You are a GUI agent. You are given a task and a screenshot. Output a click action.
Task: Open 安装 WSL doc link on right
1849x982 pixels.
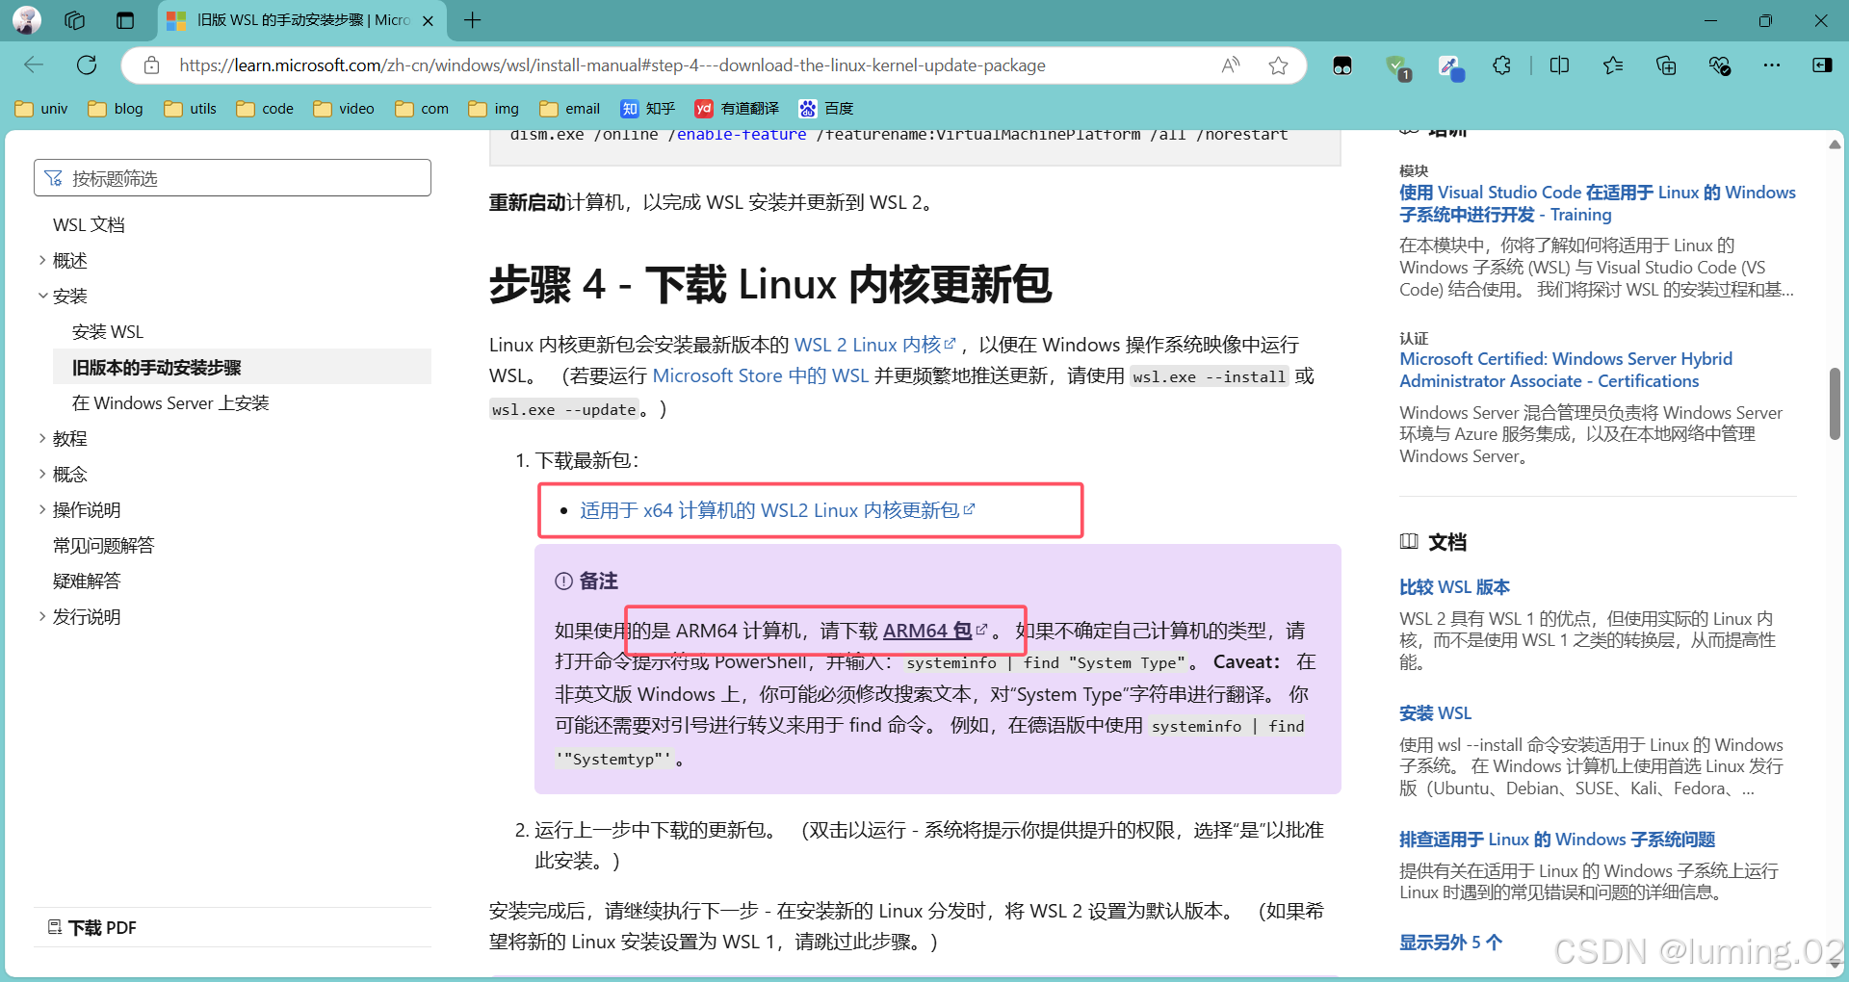[x=1435, y=712]
